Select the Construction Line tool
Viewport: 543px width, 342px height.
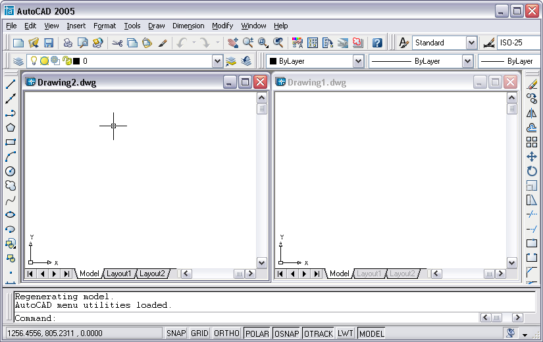pyautogui.click(x=11, y=99)
